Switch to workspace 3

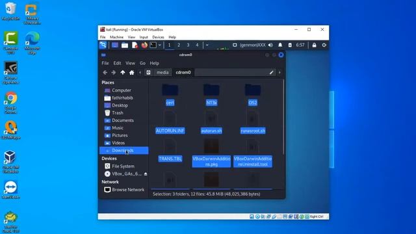188,45
